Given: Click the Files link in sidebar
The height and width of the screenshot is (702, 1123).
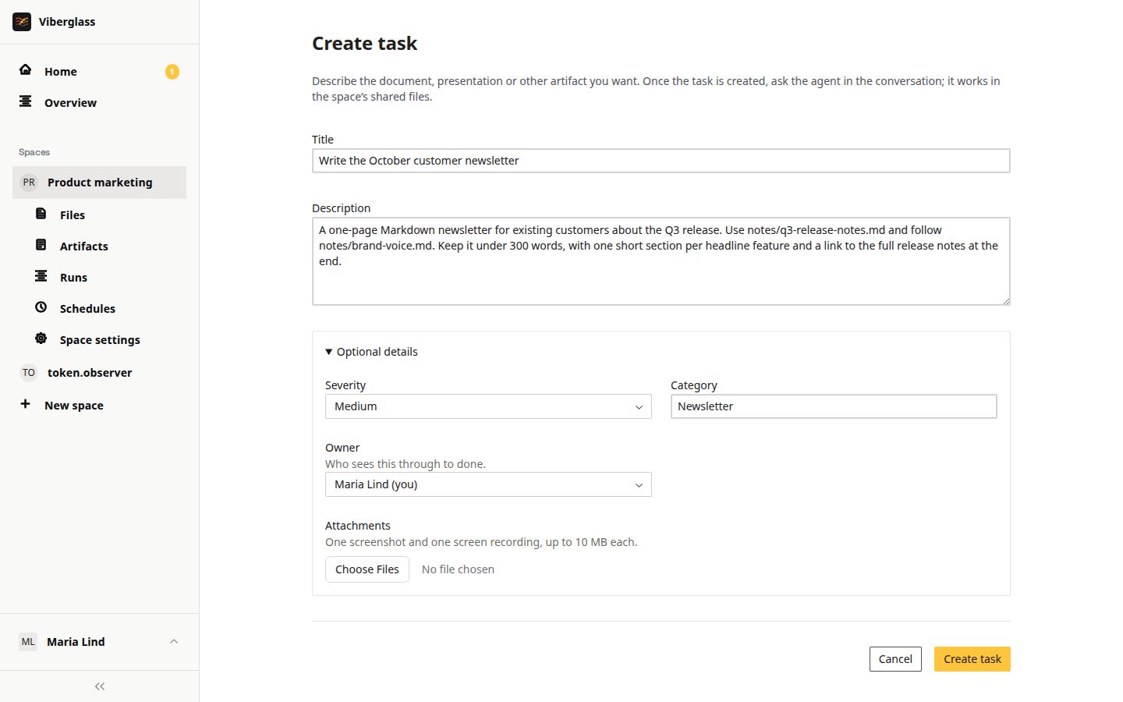Looking at the screenshot, I should (99, 215).
